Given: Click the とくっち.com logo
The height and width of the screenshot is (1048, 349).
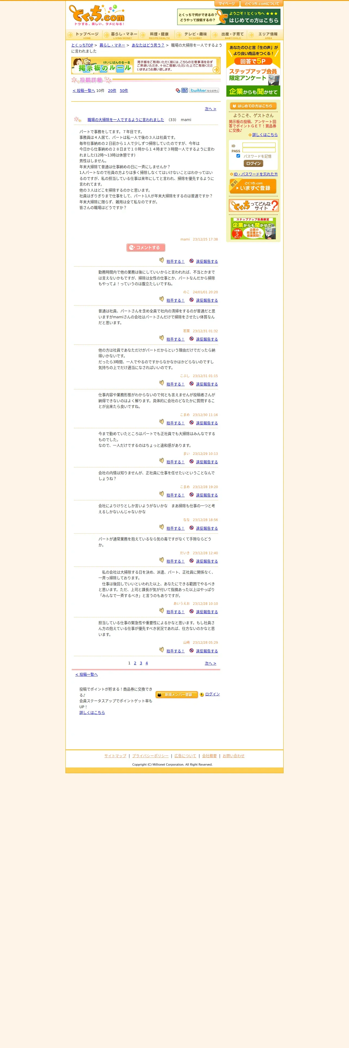Looking at the screenshot, I should [97, 16].
